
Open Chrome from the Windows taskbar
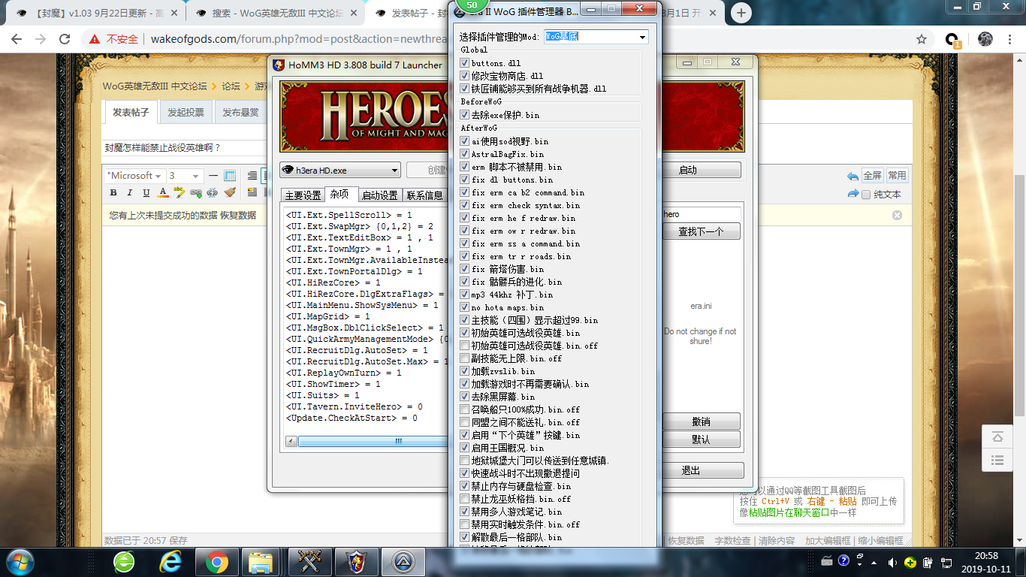coord(217,561)
